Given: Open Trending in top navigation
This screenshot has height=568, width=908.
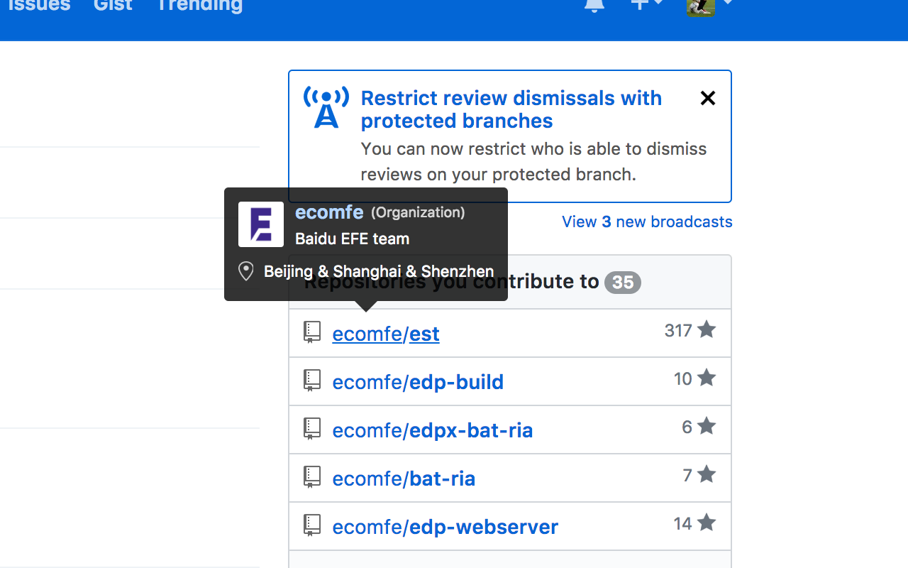Looking at the screenshot, I should (x=199, y=6).
